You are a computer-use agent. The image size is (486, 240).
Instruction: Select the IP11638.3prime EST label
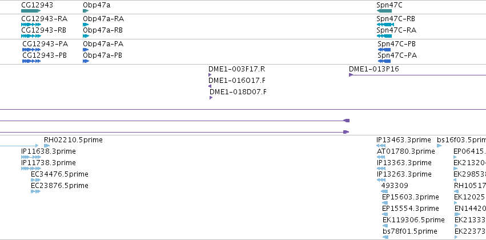[49, 151]
